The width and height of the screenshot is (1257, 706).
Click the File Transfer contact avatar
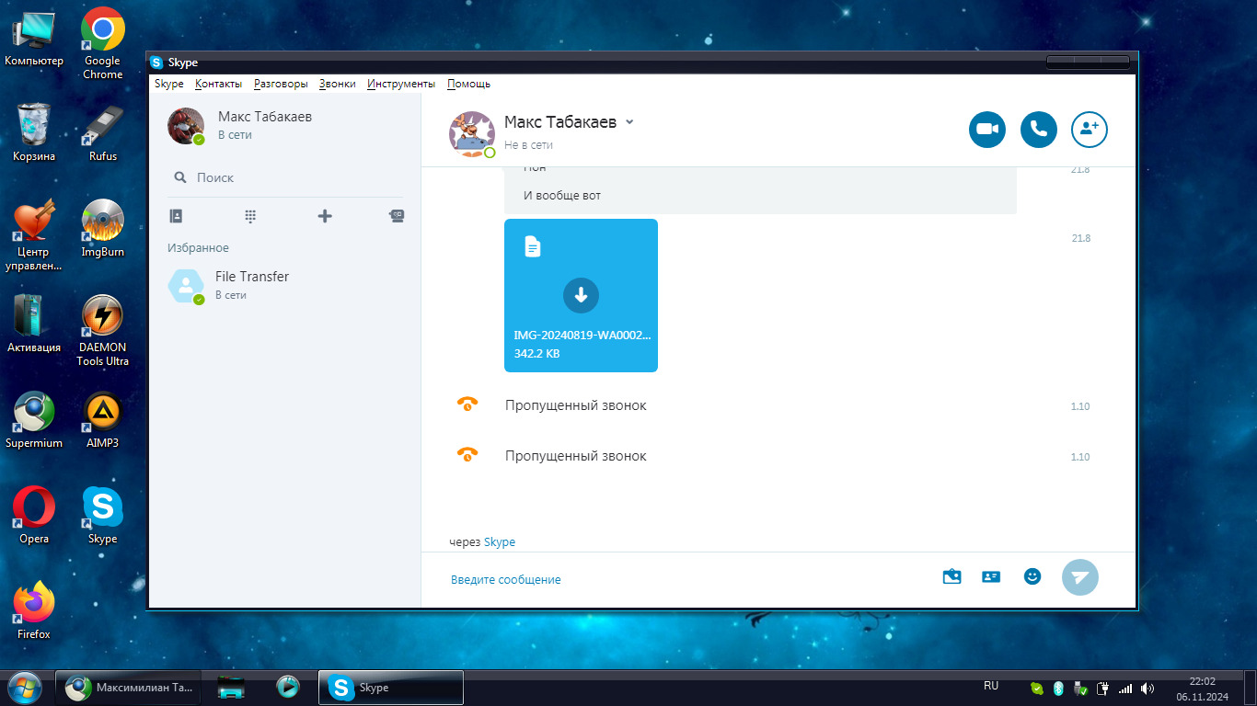pos(186,286)
